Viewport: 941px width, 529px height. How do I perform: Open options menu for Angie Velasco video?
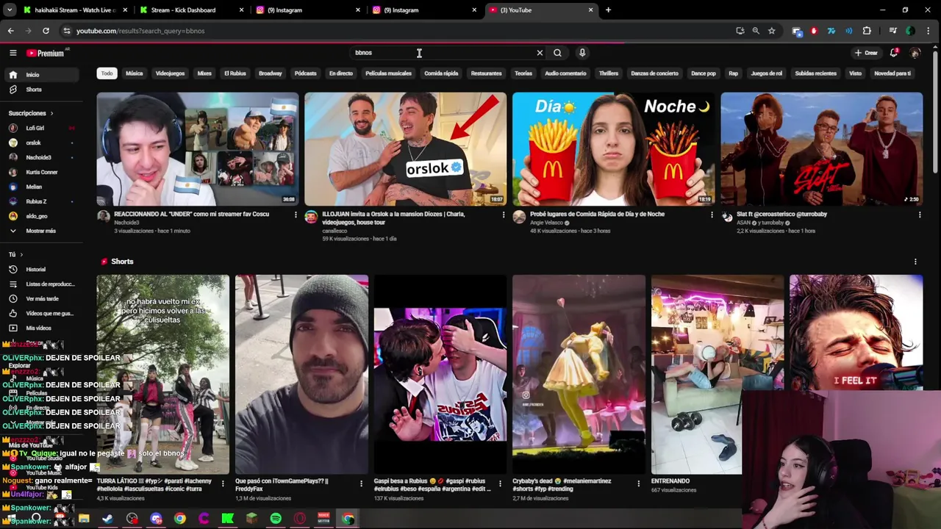[x=712, y=215]
